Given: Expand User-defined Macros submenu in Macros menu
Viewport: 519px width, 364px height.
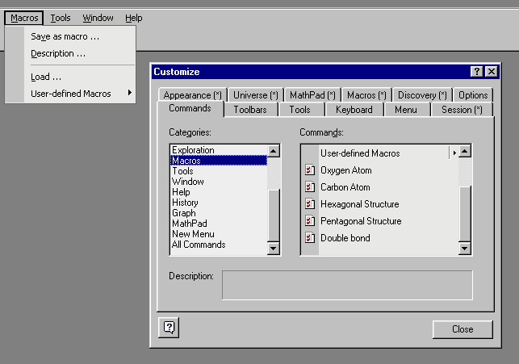Looking at the screenshot, I should pos(79,94).
